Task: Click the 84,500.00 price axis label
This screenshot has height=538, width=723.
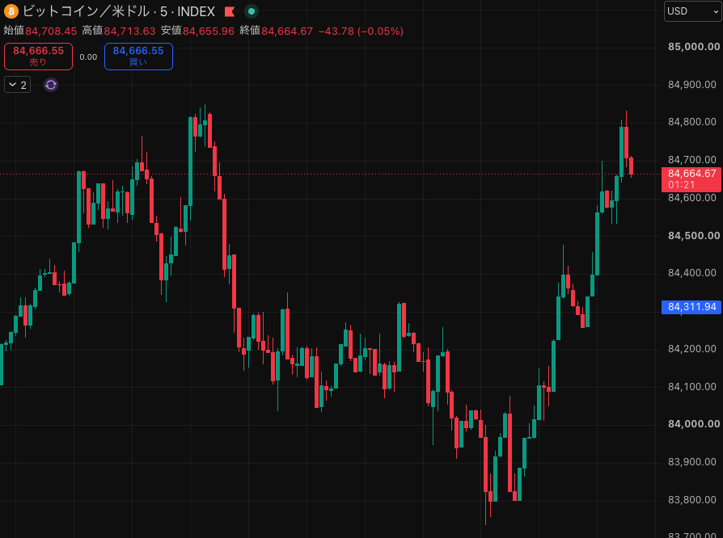Action: click(694, 235)
